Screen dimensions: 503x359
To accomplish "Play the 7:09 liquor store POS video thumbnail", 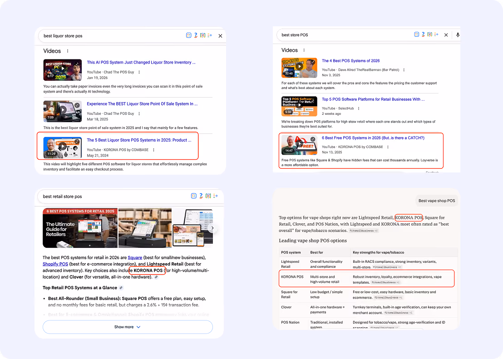I will (63, 111).
